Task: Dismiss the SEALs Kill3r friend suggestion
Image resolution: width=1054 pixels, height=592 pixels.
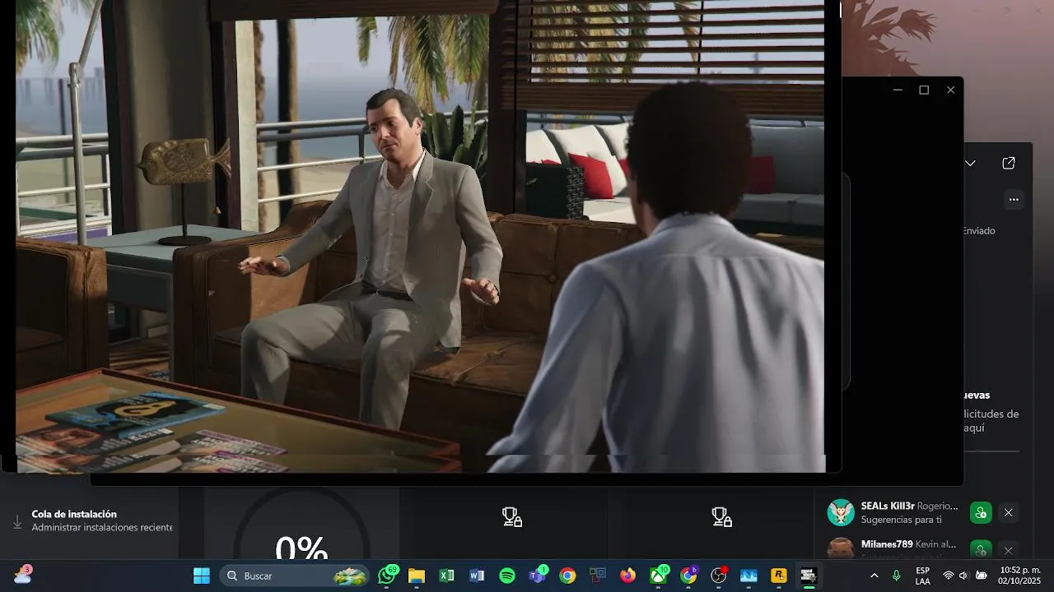Action: 1008,513
